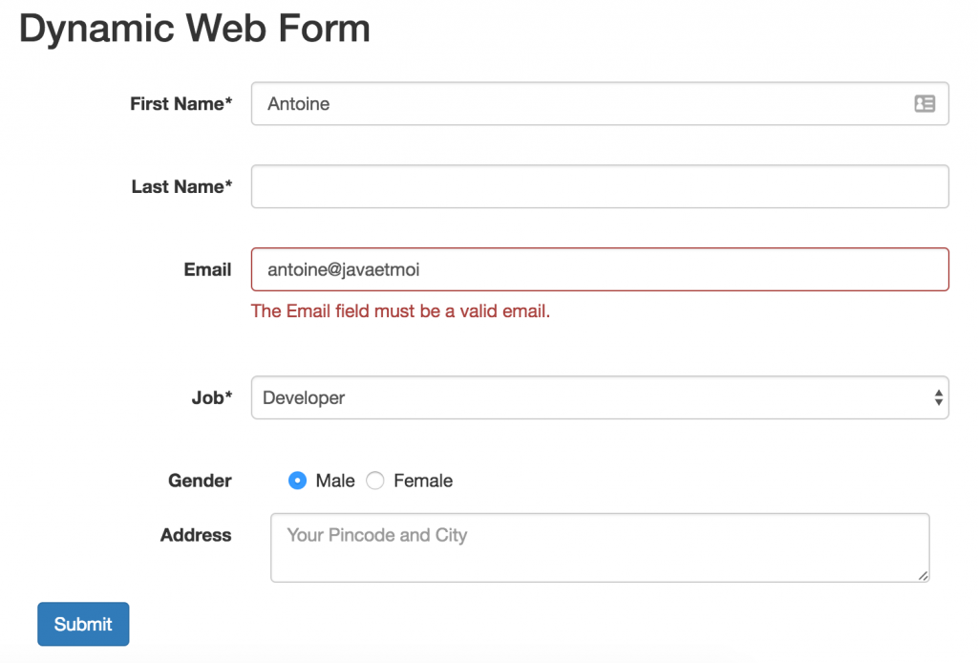Screen dimensions: 978x663
Task: Click the Address textarea resize handle
Action: coord(923,575)
